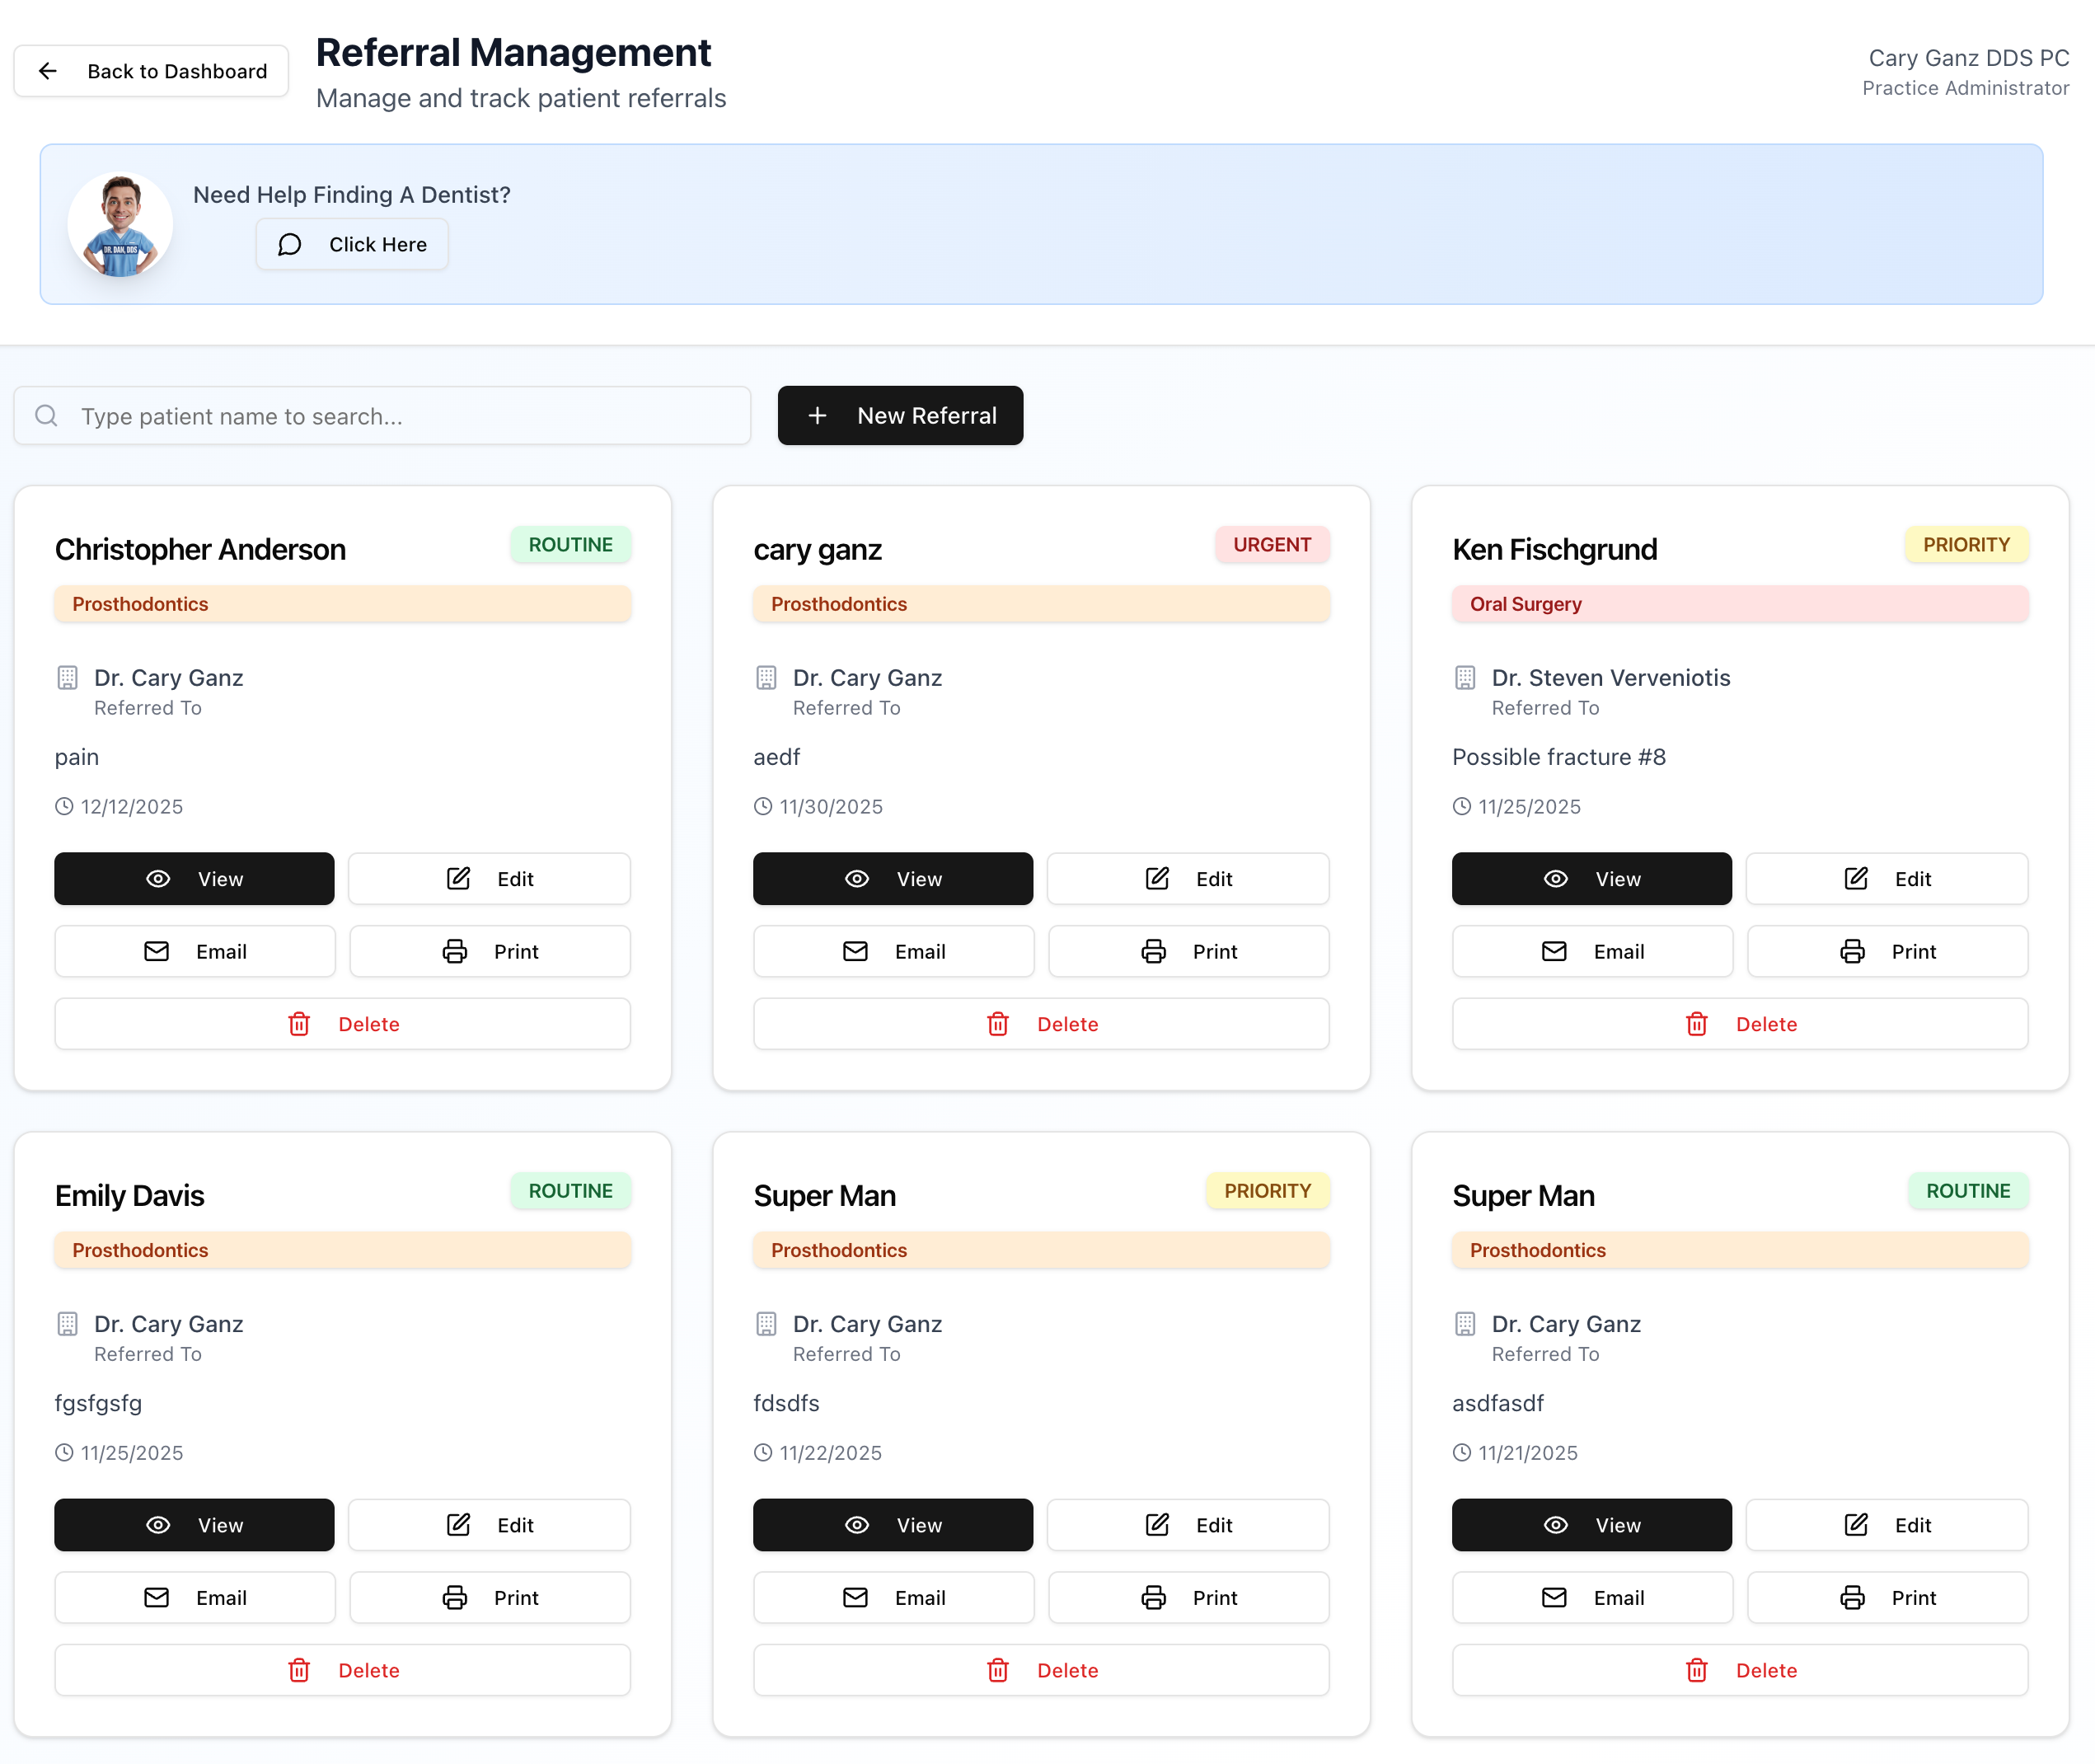Image resolution: width=2095 pixels, height=1764 pixels.
Task: Click the 11/30/2025 date on cary ganz card
Action: [x=831, y=806]
